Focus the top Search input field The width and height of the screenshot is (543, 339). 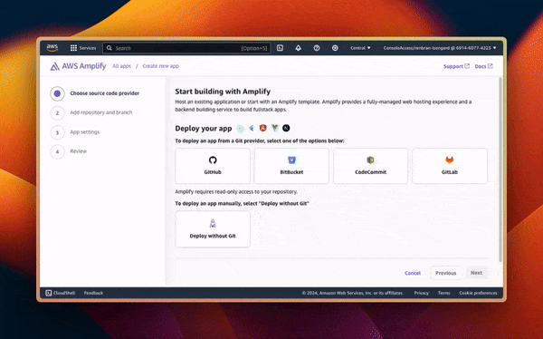click(186, 48)
